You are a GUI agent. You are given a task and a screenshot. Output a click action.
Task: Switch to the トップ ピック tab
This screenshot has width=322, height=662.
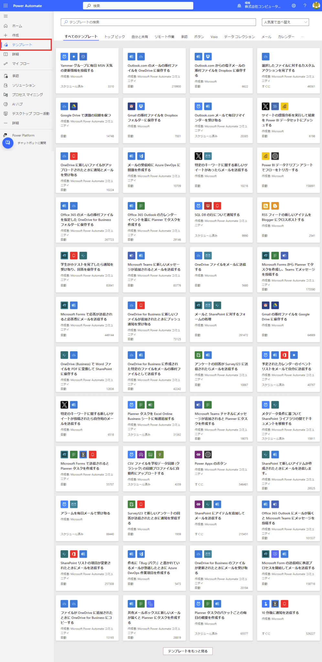click(114, 37)
